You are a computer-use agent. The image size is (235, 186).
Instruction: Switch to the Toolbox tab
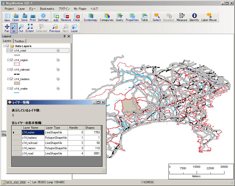pos(20,41)
